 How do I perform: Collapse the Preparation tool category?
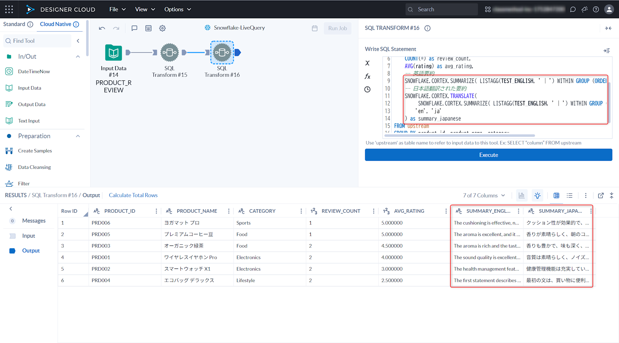tap(78, 136)
